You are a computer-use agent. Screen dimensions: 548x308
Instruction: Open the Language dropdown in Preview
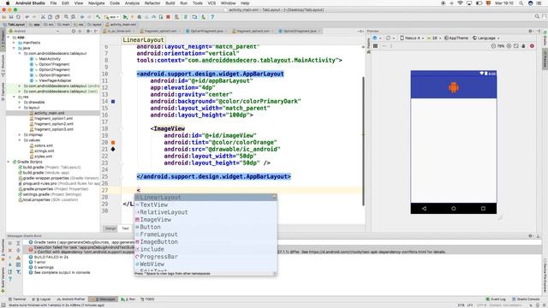click(485, 38)
